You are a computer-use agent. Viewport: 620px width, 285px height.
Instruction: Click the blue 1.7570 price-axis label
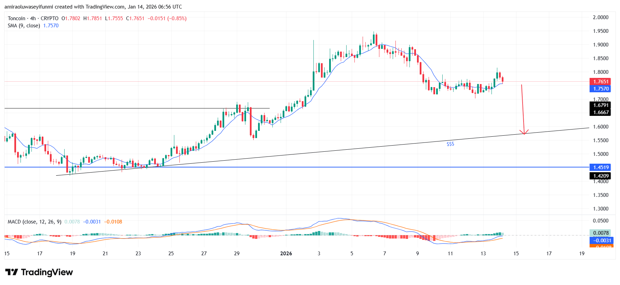click(601, 89)
